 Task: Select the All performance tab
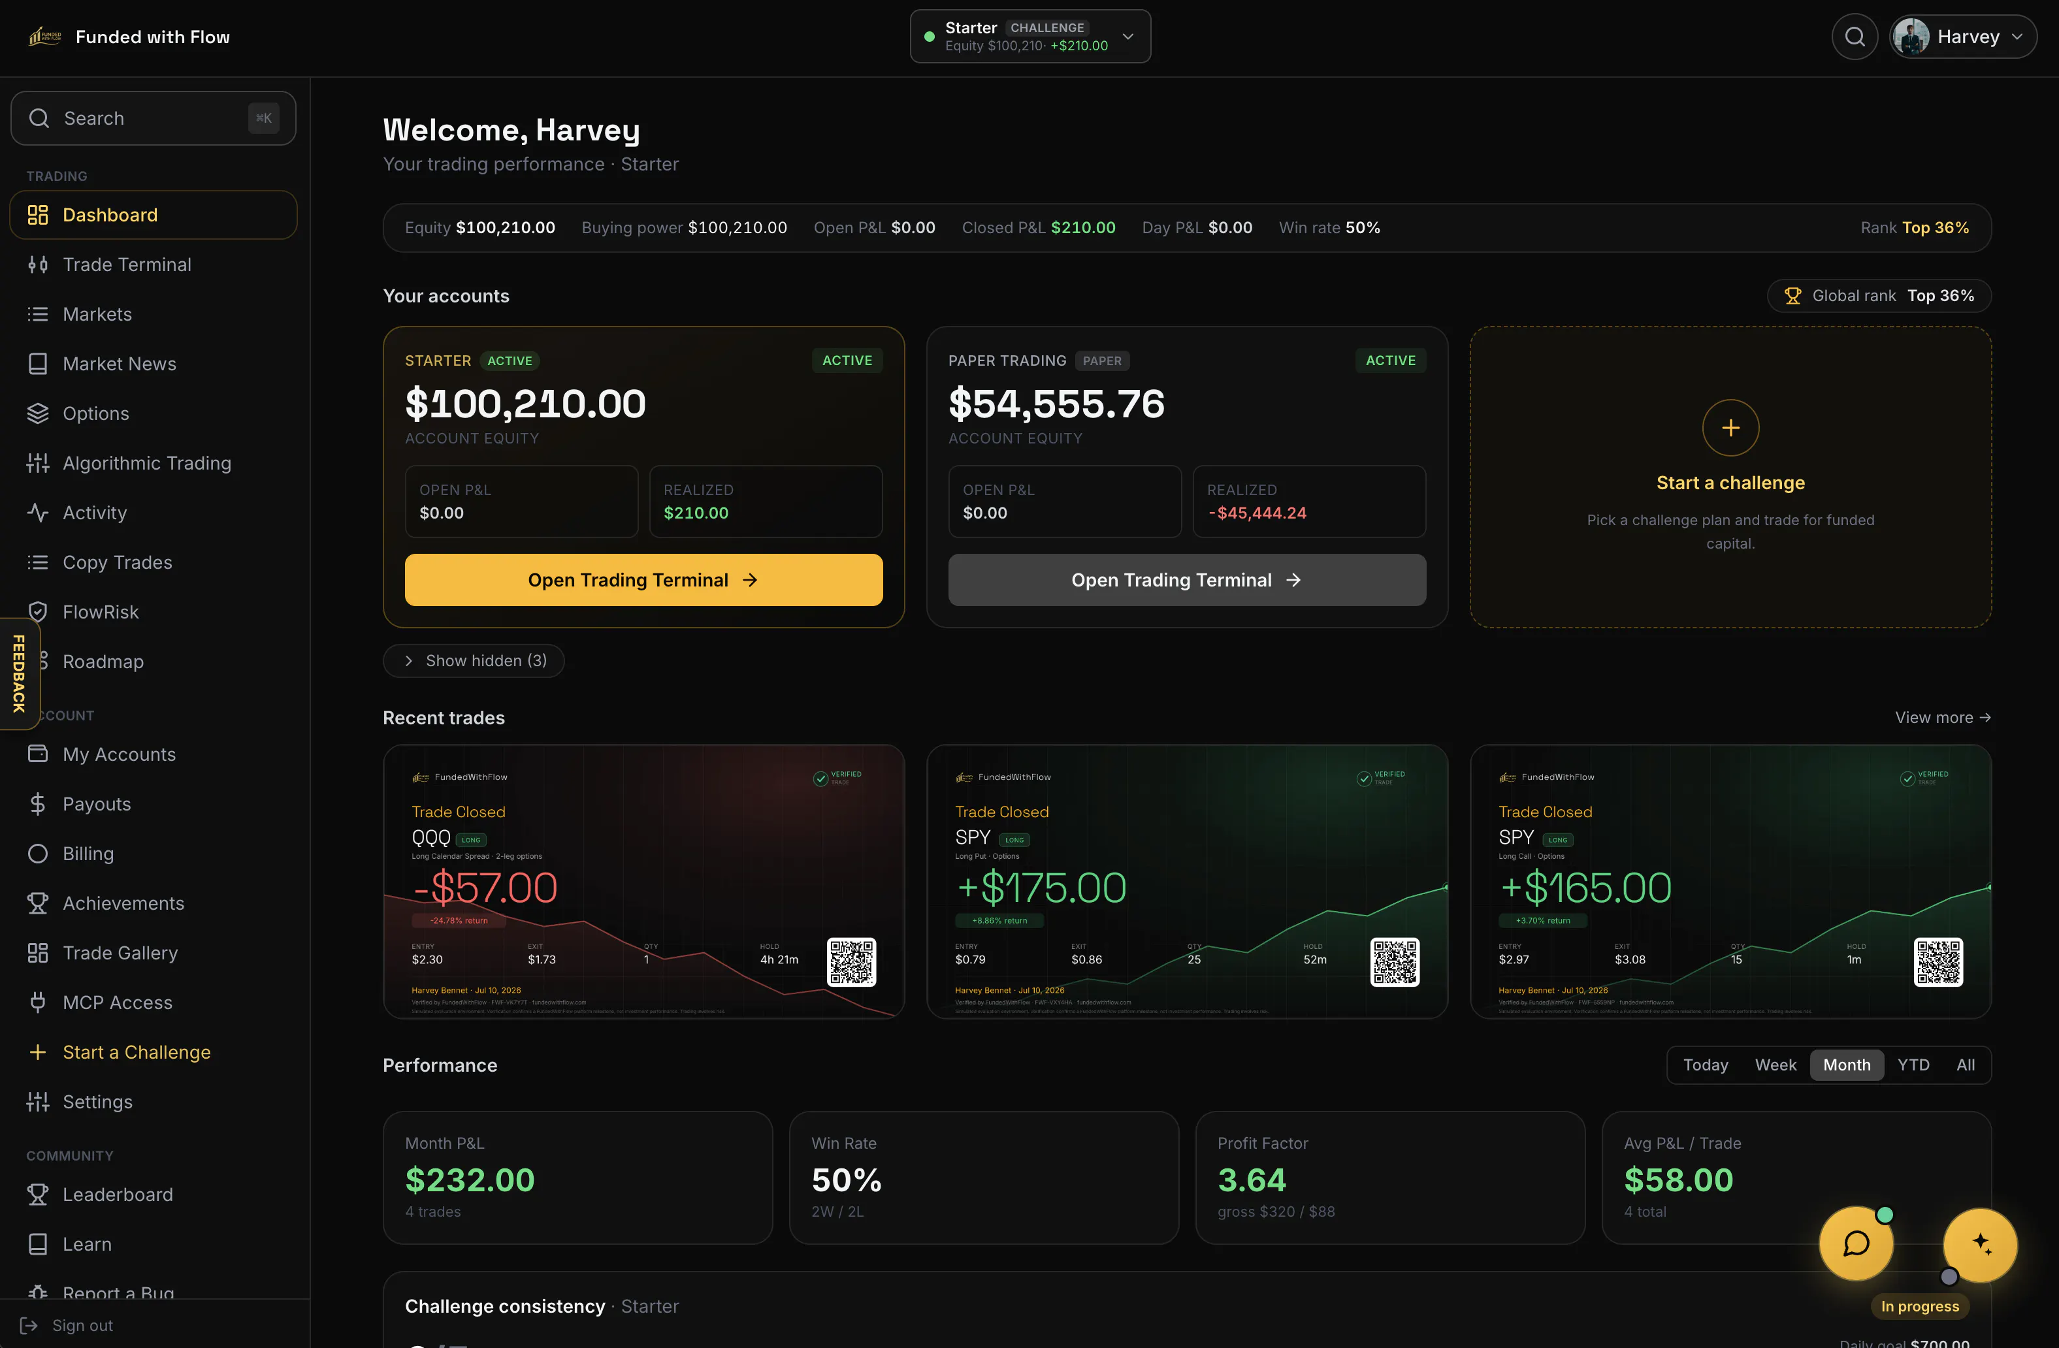tap(1966, 1065)
